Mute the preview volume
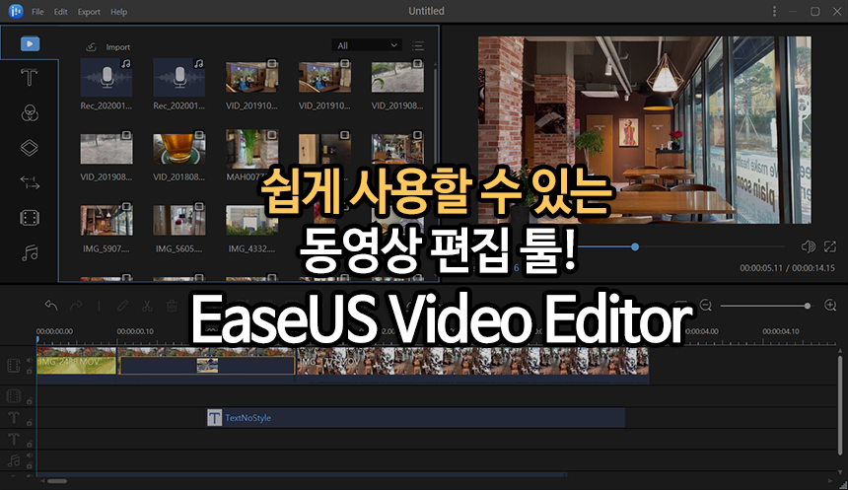Image resolution: width=848 pixels, height=490 pixels. tap(808, 246)
